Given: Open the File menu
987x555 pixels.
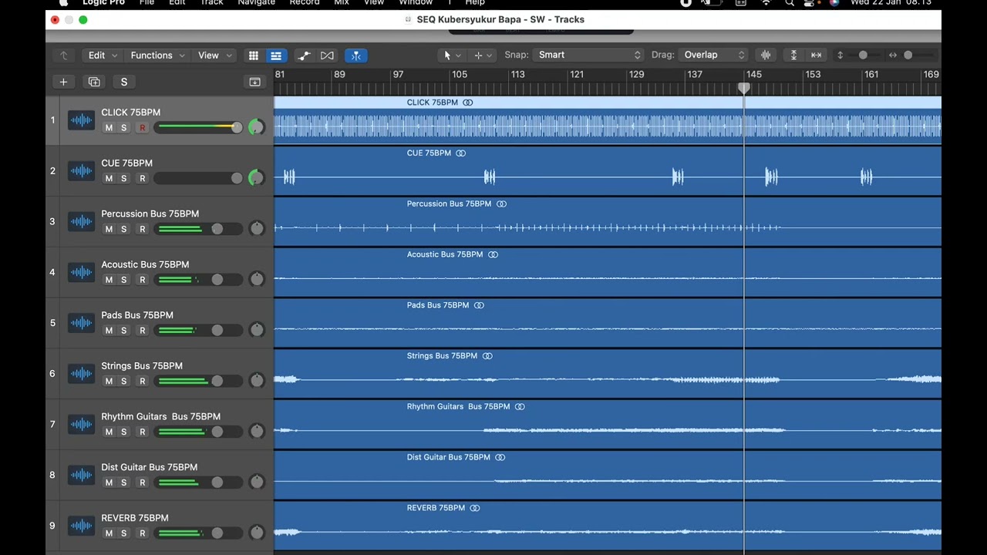Looking at the screenshot, I should point(147,3).
